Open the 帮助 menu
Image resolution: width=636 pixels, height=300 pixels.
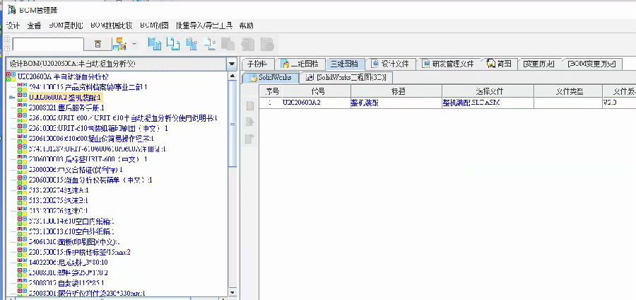tap(246, 25)
